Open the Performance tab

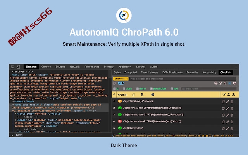pos(92,67)
